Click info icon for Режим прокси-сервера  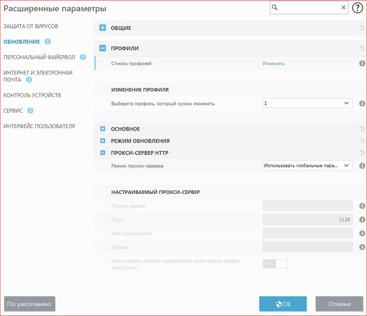tap(362, 166)
